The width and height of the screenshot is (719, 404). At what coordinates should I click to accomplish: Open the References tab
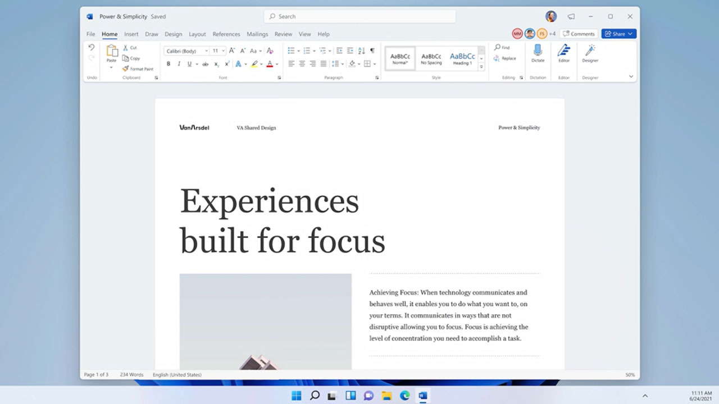point(226,34)
